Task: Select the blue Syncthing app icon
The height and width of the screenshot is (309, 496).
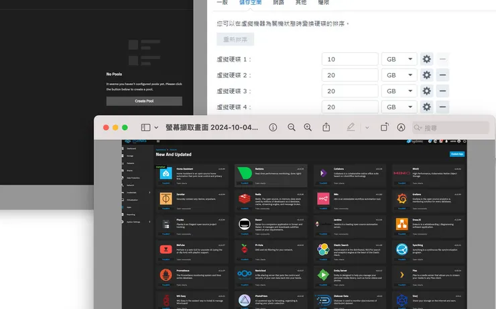Action: (x=401, y=249)
